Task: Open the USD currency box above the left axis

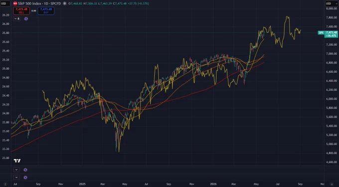Action: point(5,3)
